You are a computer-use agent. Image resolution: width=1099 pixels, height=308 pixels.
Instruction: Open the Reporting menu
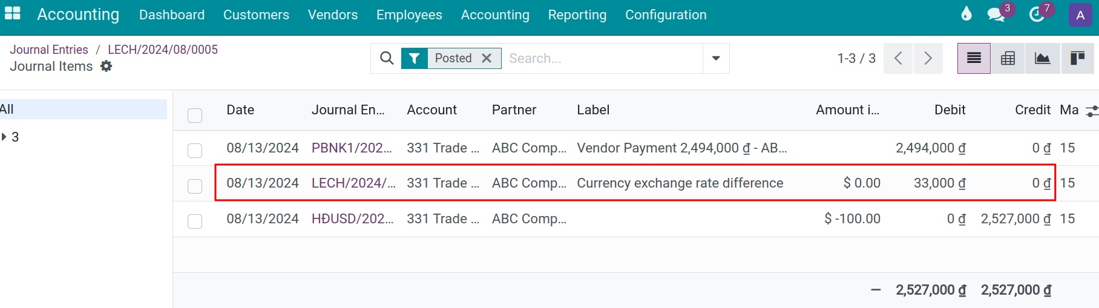(x=577, y=15)
